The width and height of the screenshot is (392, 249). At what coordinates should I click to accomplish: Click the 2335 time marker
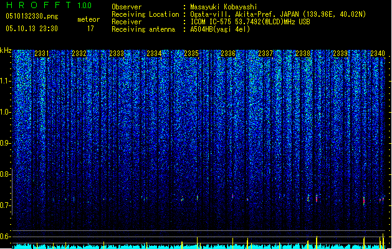191,54
